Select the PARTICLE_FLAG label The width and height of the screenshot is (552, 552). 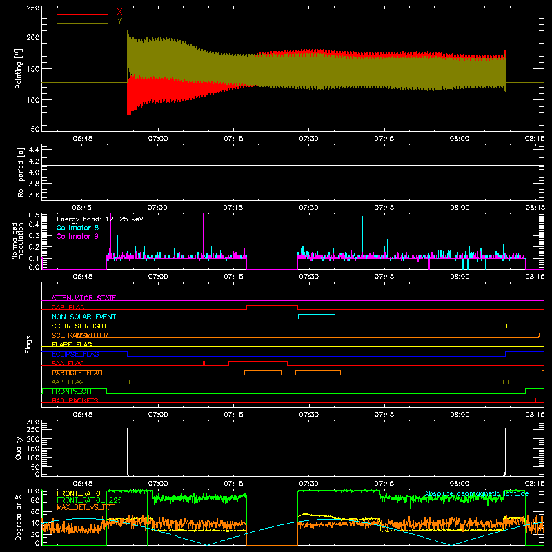(x=77, y=373)
